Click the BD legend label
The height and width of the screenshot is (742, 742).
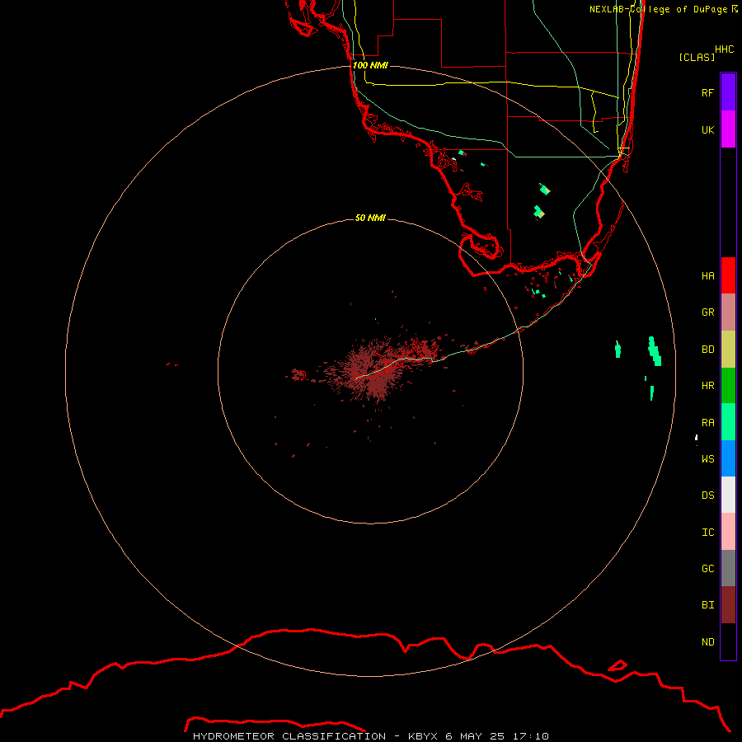707,350
